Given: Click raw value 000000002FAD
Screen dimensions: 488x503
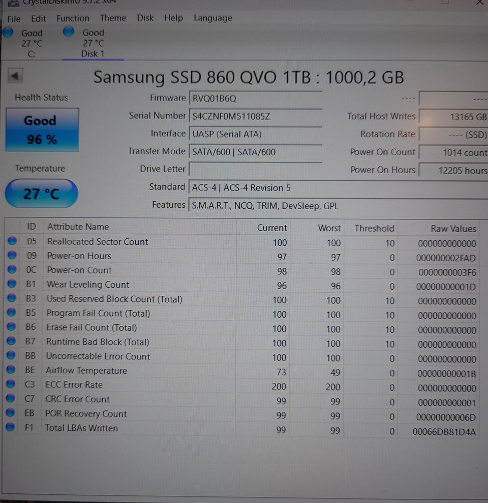Looking at the screenshot, I should pos(446,258).
